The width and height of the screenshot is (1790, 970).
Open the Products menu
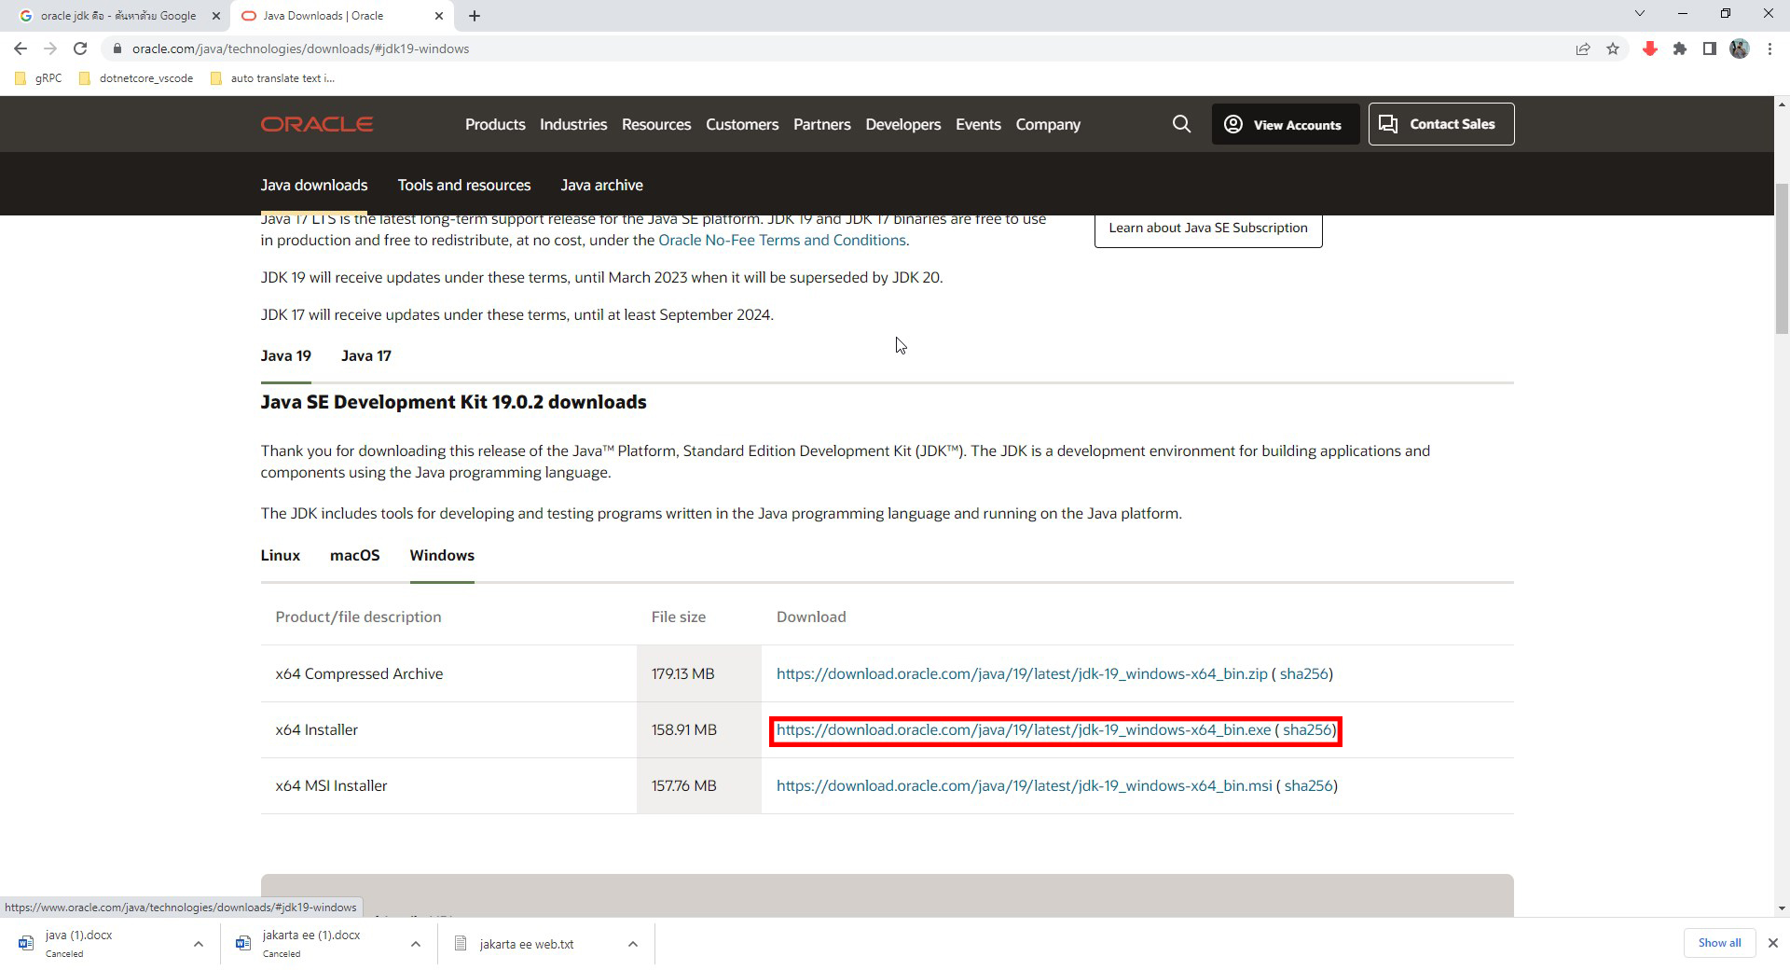pyautogui.click(x=495, y=124)
